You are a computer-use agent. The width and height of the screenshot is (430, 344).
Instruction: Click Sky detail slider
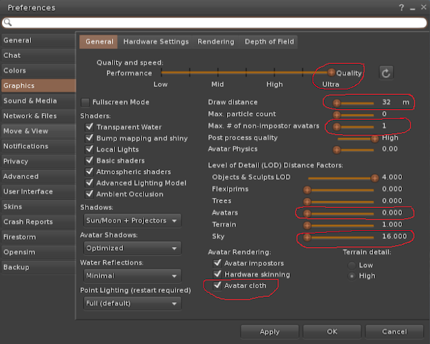[x=339, y=238]
